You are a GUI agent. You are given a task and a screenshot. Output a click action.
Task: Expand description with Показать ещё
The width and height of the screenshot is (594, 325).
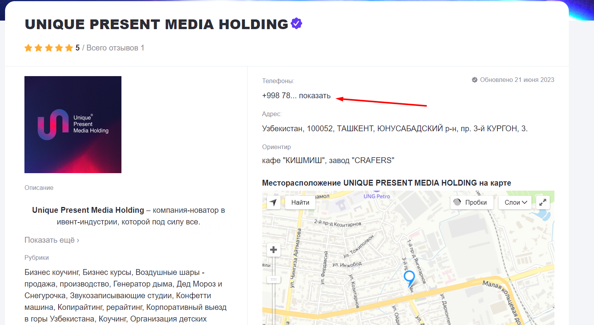pyautogui.click(x=52, y=240)
